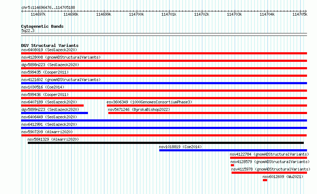
Task: Click nsv4115978 (gnomADStructuralVariants) label
Action: pyautogui.click(x=271, y=169)
